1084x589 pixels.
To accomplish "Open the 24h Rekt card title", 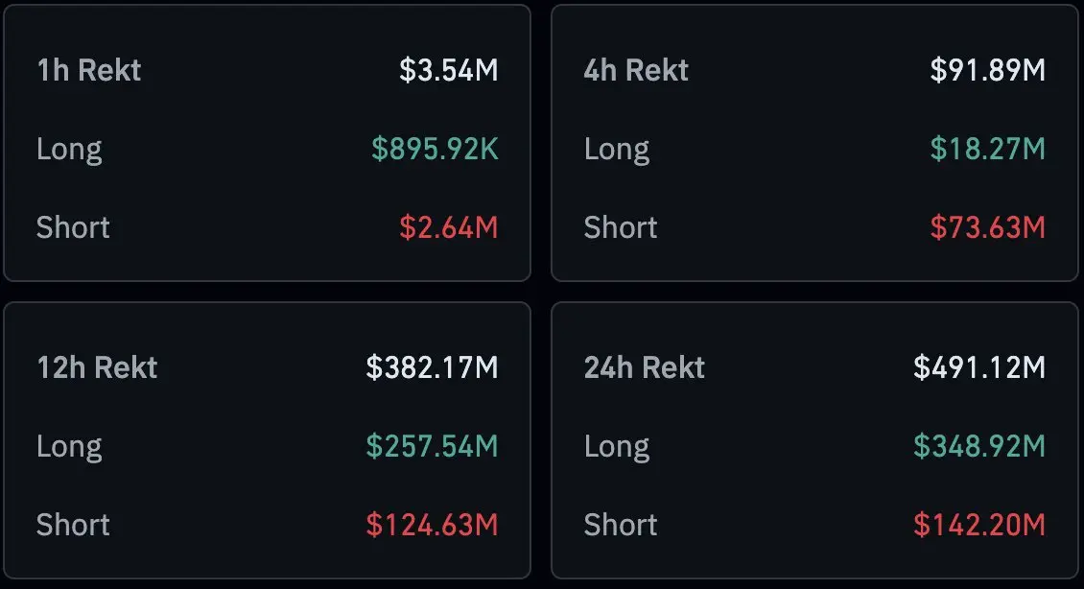I will click(645, 367).
